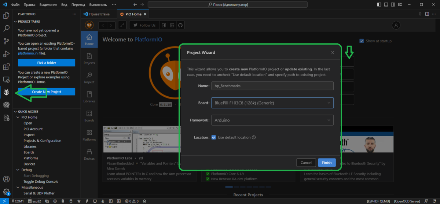Open PIO Home sidebar Home section
Viewport: 440px width, 204px height.
[89, 40]
